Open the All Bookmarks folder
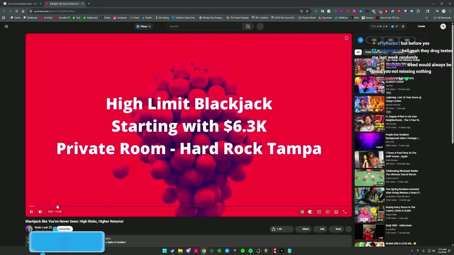454x255 pixels. coord(443,18)
